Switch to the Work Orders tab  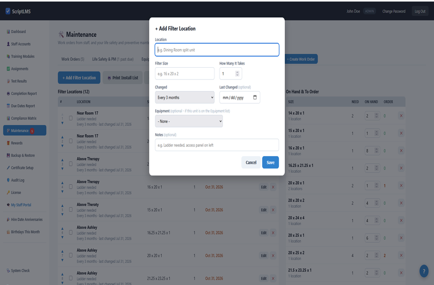73,59
